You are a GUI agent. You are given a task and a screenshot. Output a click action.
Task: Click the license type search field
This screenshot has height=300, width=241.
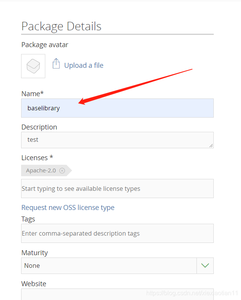pyautogui.click(x=117, y=189)
